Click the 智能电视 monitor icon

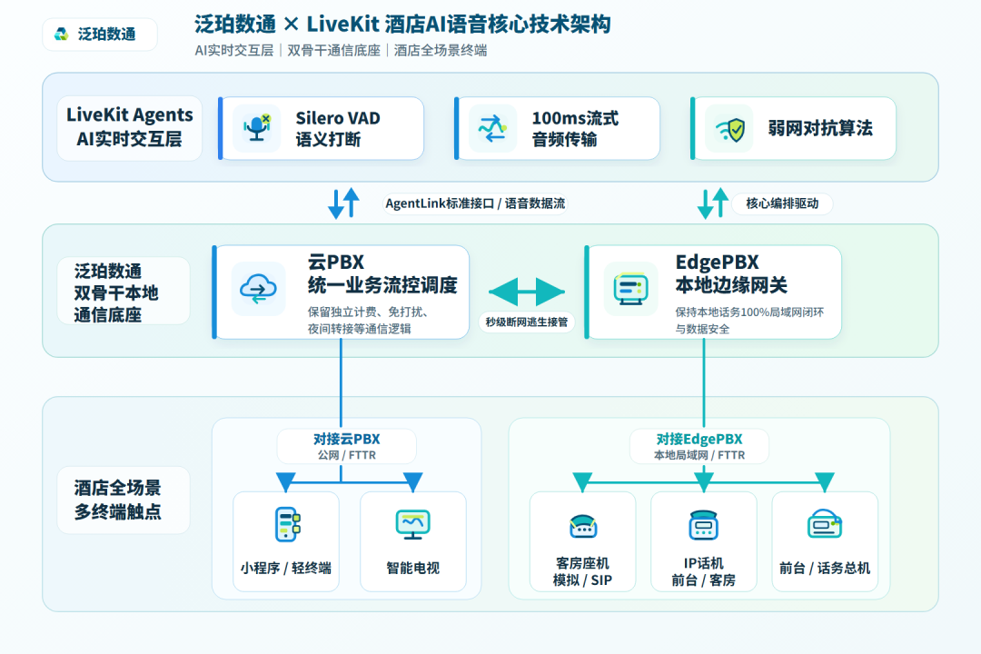[413, 524]
